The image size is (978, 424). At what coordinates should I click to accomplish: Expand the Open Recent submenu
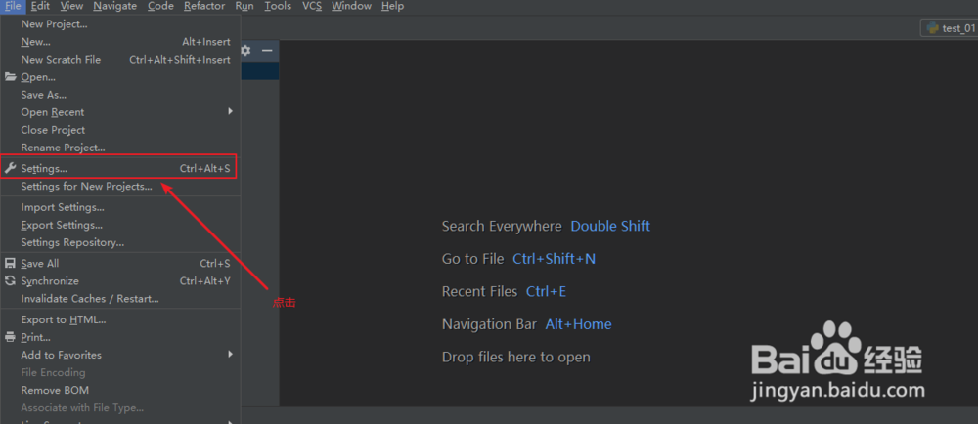231,112
